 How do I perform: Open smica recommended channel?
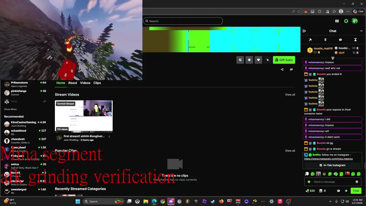(25, 166)
